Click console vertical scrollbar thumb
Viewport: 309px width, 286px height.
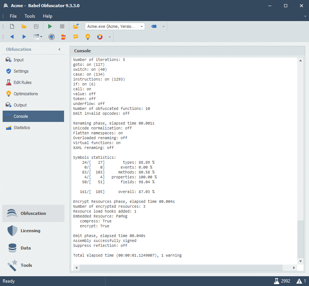tap(301, 239)
